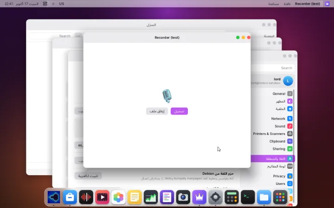Click the green maximize button of Recorder window

[x=238, y=37]
